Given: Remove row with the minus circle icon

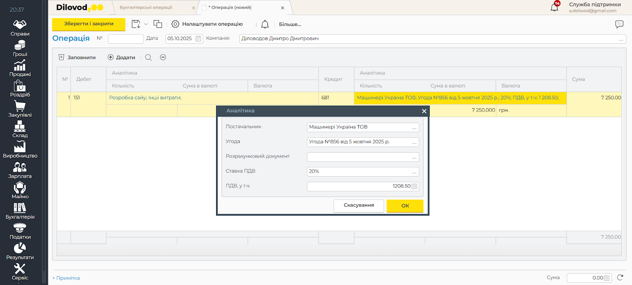Looking at the screenshot, I should pos(163,58).
